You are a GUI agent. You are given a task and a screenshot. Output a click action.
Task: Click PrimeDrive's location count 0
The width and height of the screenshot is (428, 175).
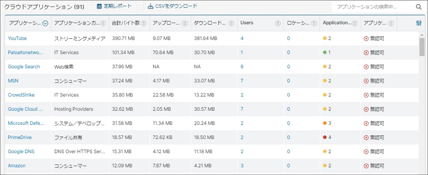(x=288, y=137)
